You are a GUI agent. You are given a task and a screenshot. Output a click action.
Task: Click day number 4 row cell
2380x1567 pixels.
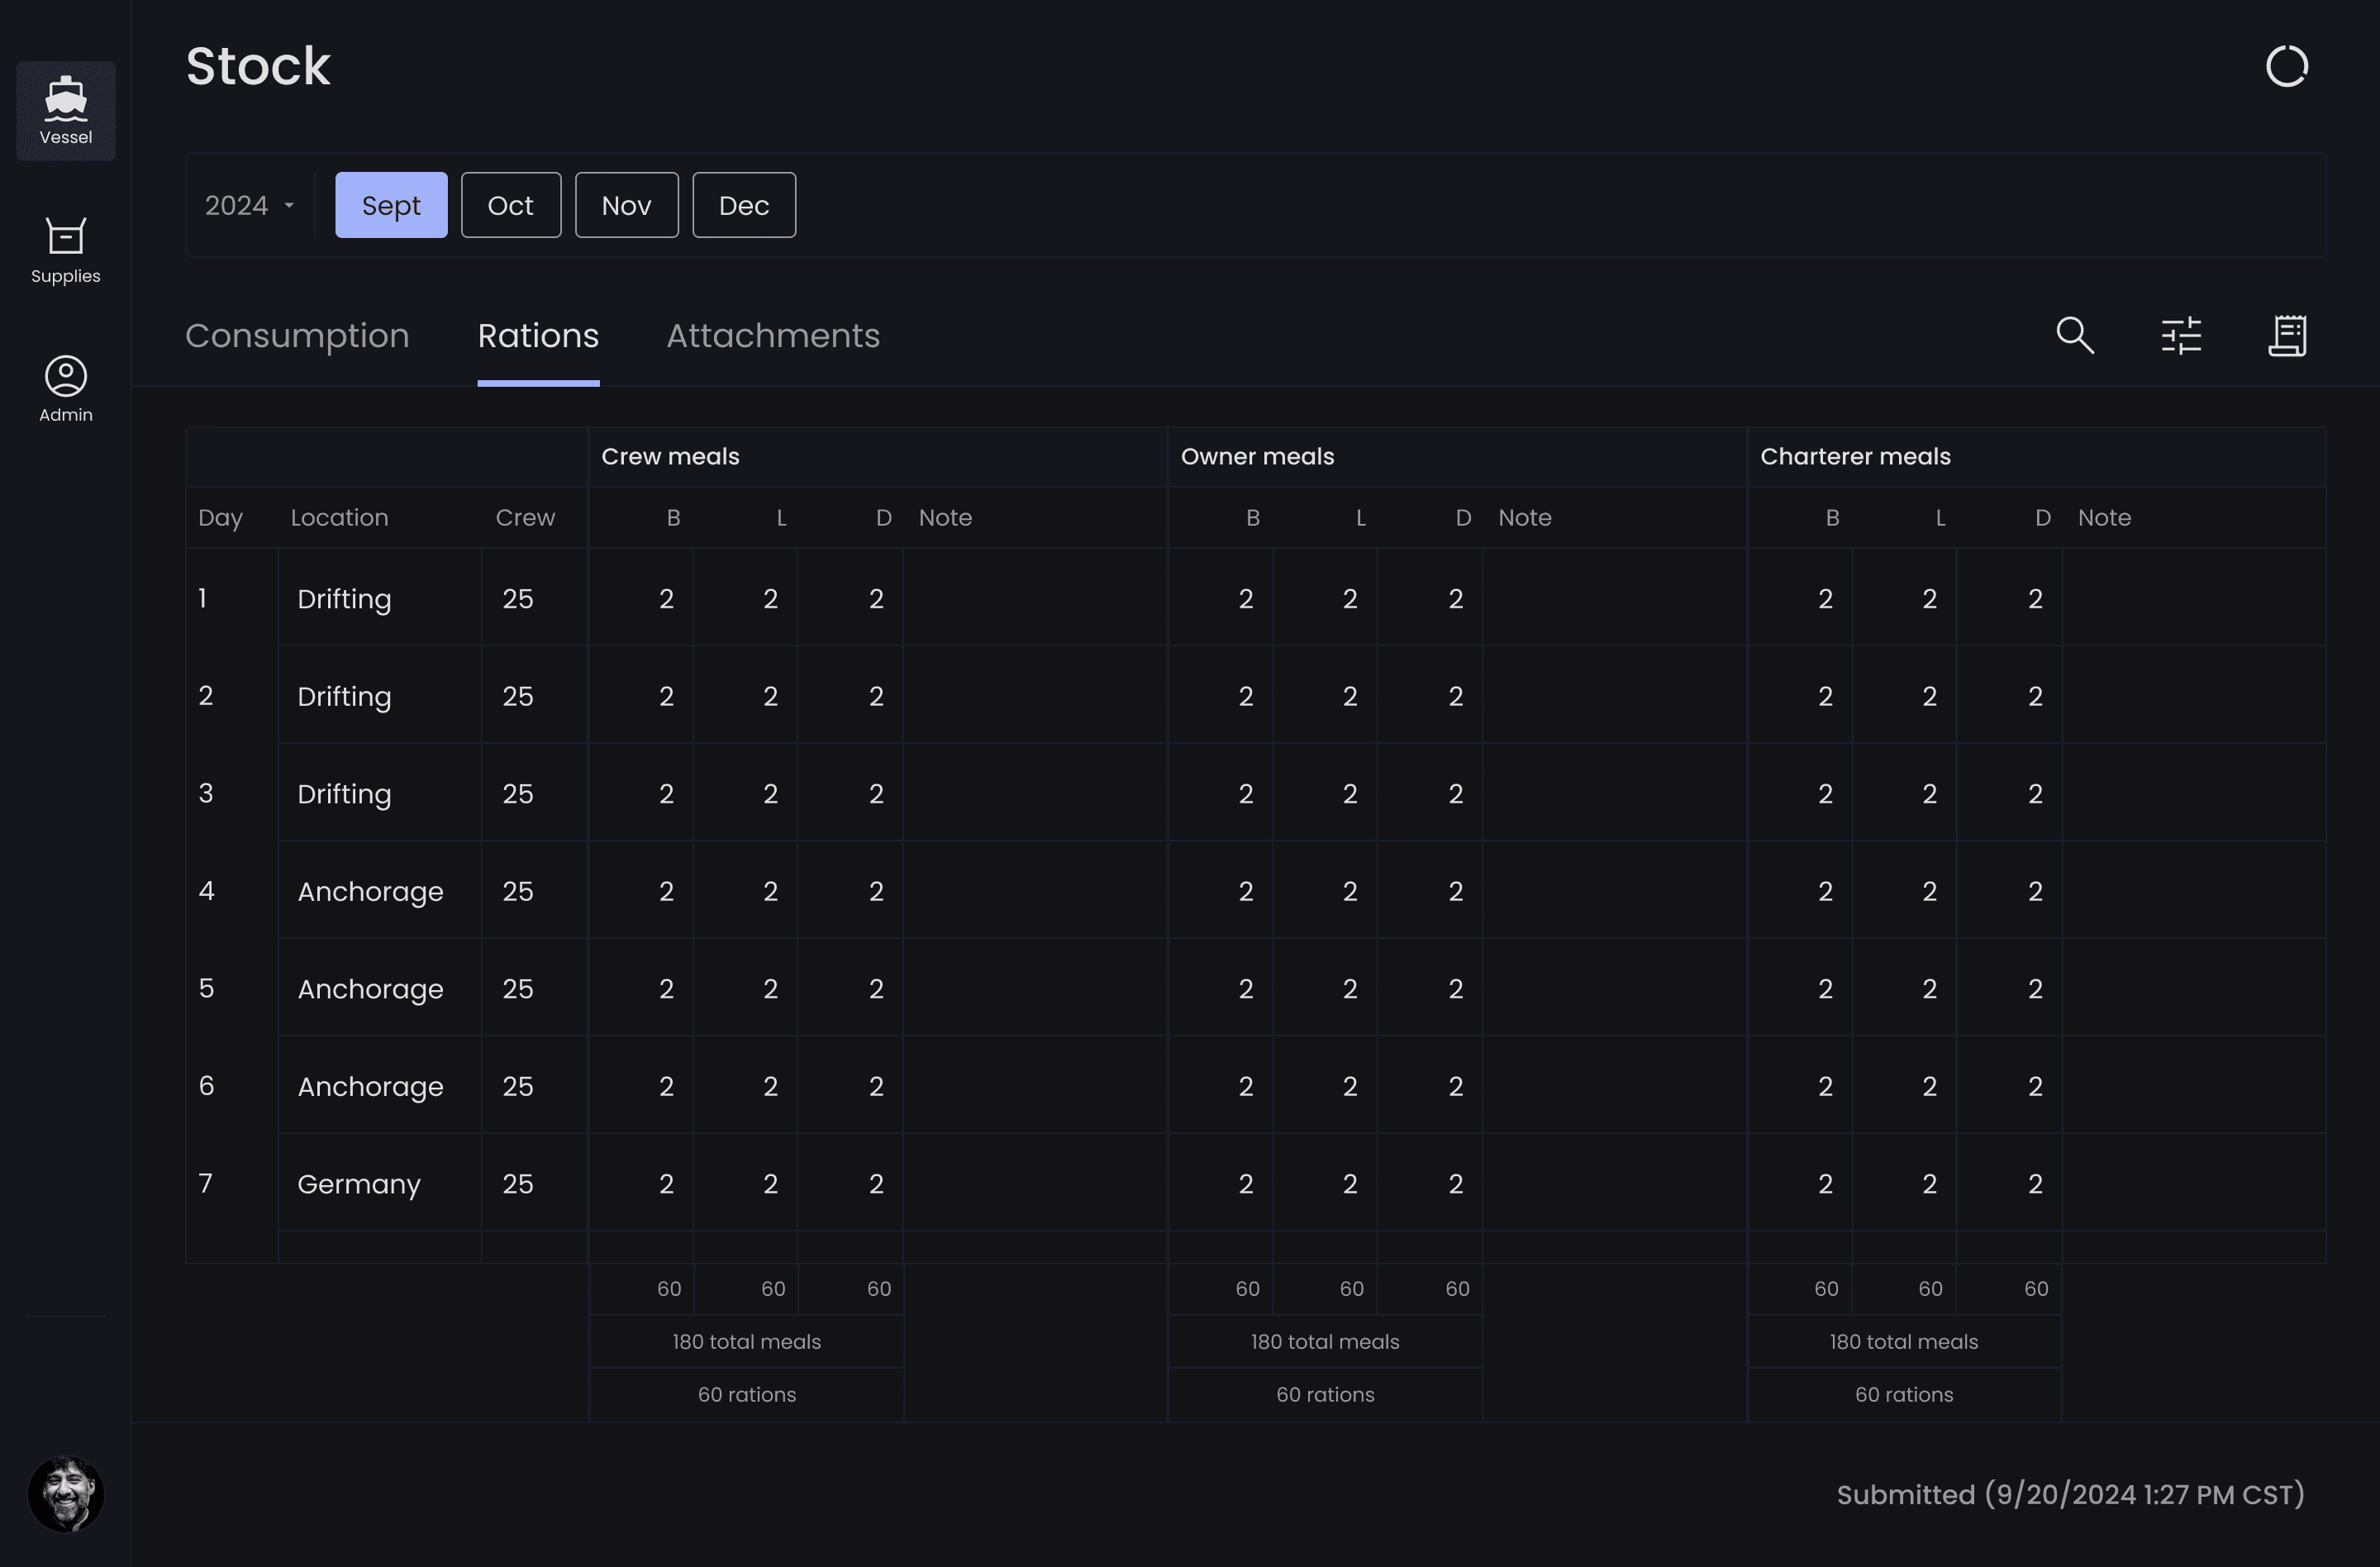click(x=232, y=891)
